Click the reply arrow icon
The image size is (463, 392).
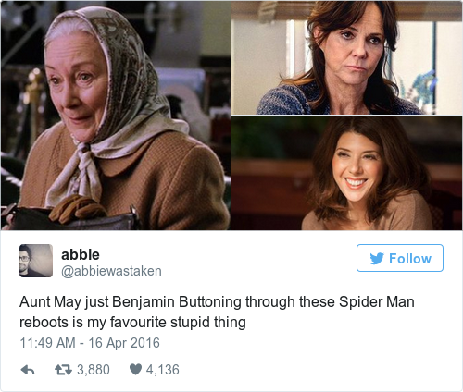point(28,370)
